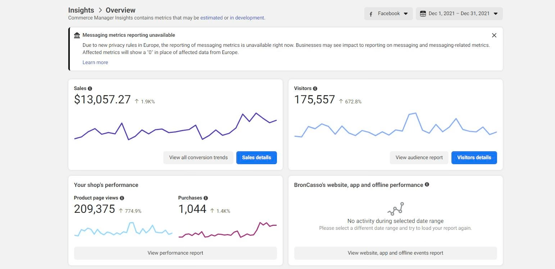Open the Facebook platform dropdown
555x269 pixels.
click(x=388, y=14)
